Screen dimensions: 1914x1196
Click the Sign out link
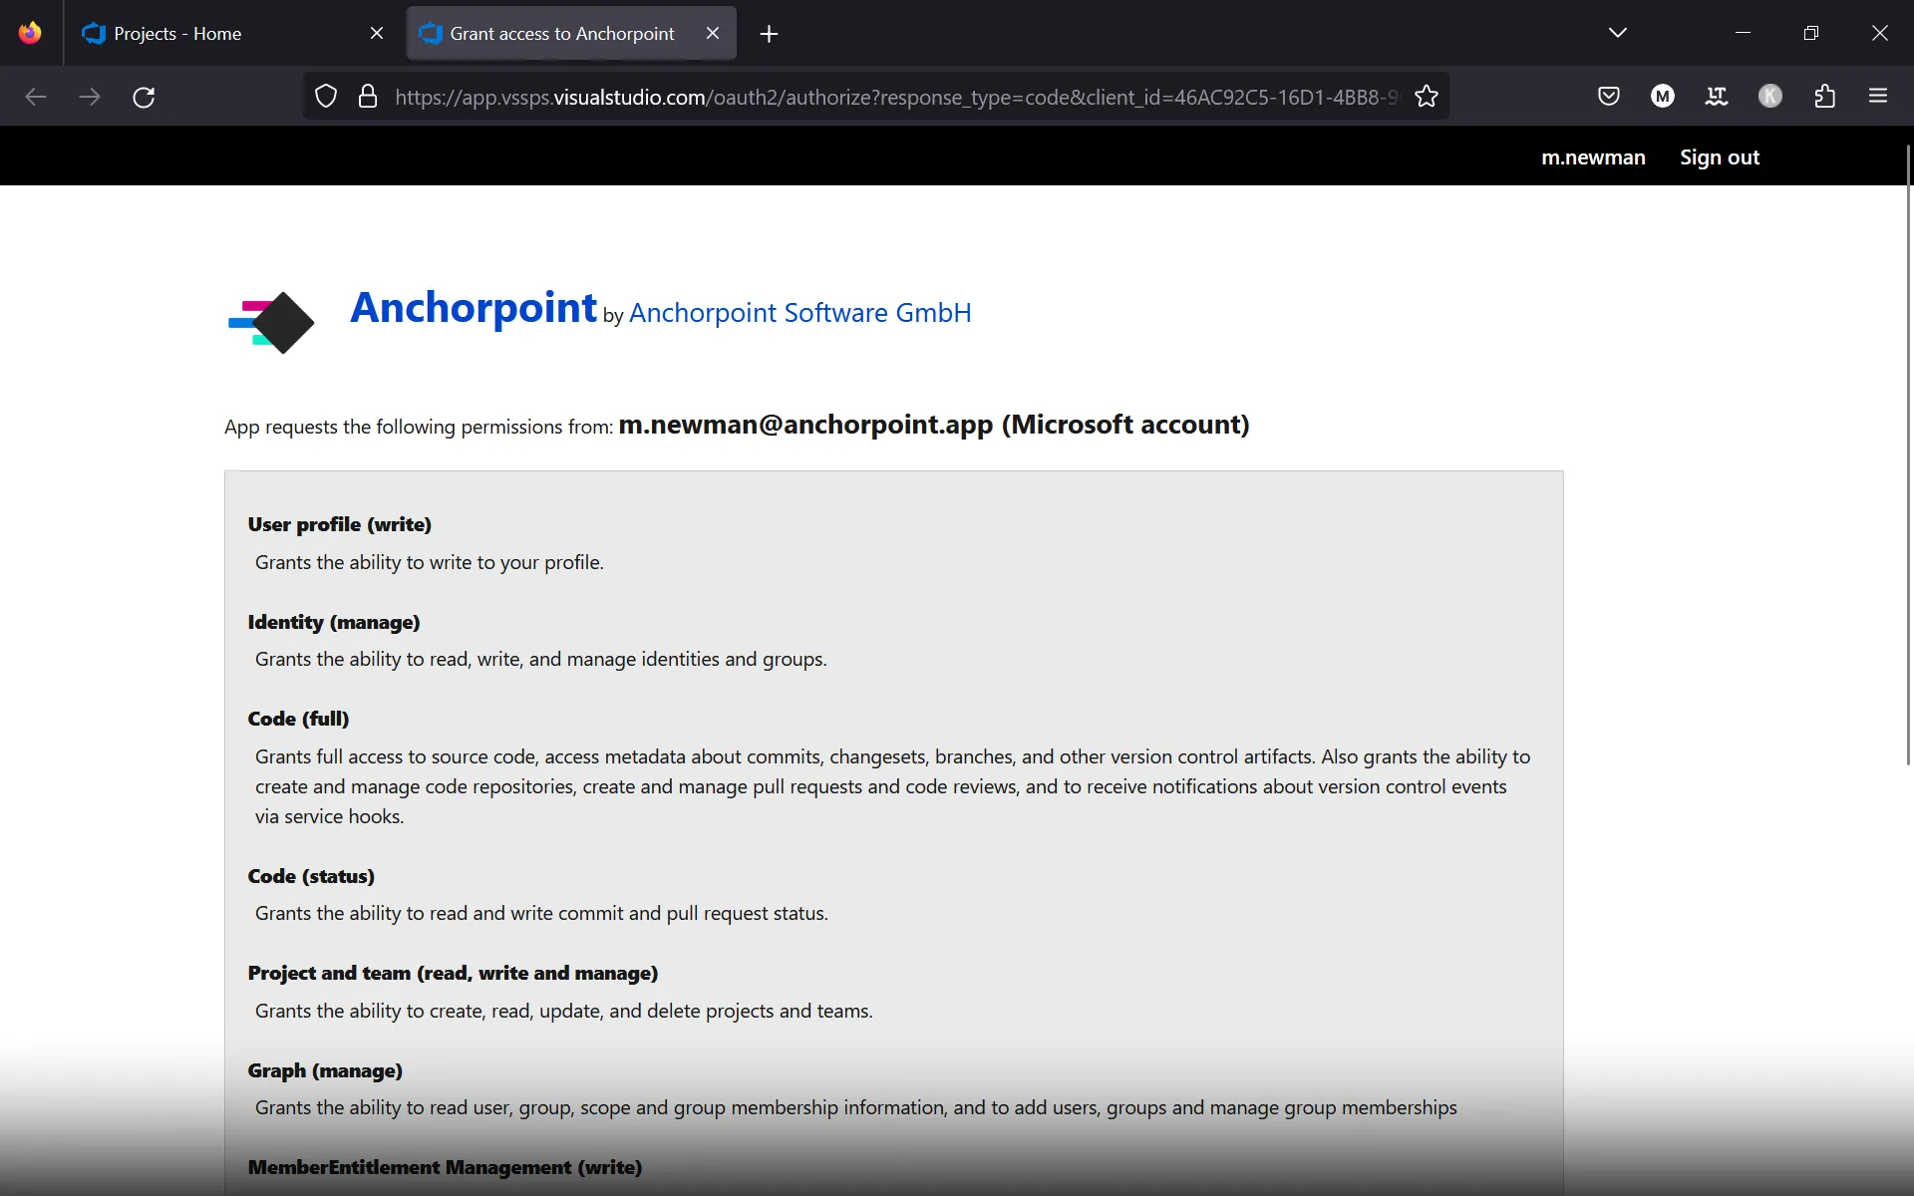1720,156
